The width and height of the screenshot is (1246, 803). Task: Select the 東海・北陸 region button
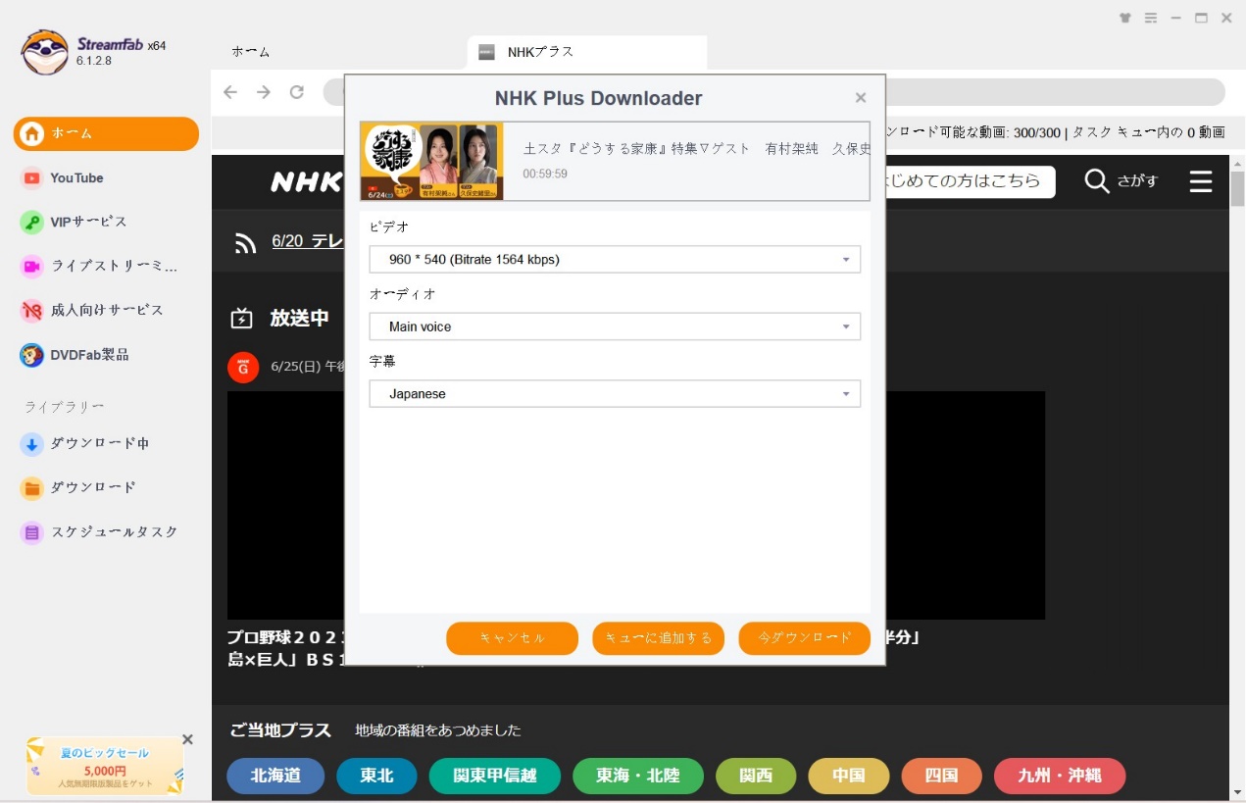pos(638,776)
